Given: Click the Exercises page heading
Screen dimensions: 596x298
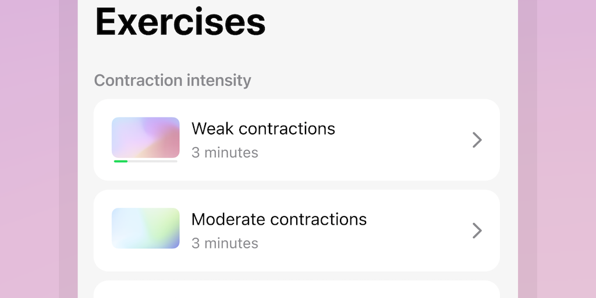Looking at the screenshot, I should [180, 21].
